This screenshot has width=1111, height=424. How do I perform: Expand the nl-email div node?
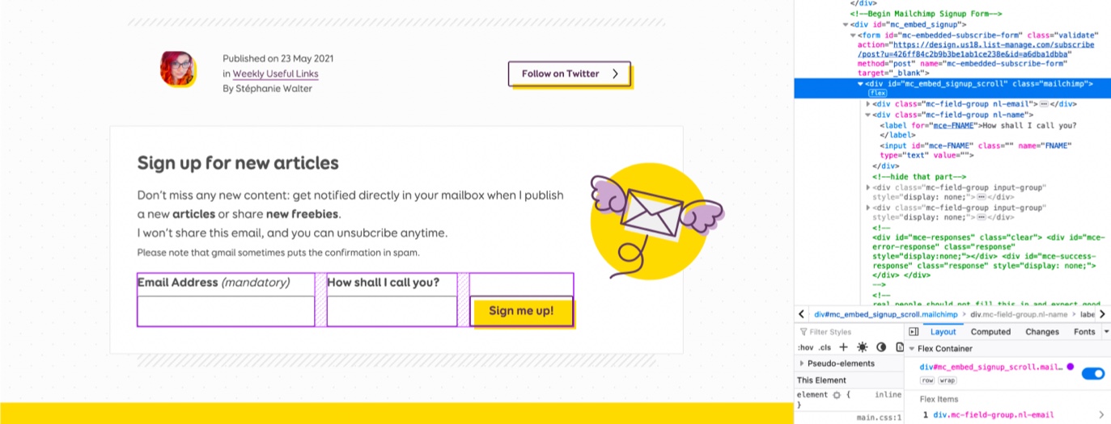[868, 104]
